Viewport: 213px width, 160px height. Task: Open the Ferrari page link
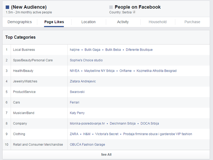[75, 102]
